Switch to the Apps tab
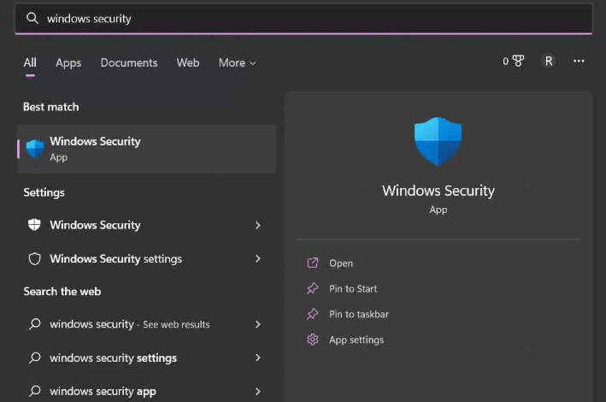Screen dimensions: 606x402 point(68,62)
